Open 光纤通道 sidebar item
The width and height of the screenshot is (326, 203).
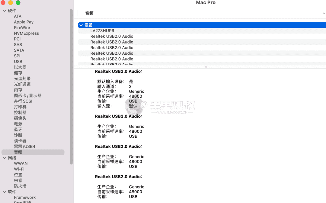pyautogui.click(x=22, y=84)
